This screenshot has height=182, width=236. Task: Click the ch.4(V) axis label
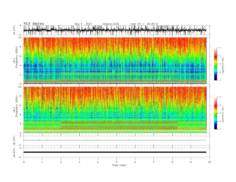coord(14,153)
